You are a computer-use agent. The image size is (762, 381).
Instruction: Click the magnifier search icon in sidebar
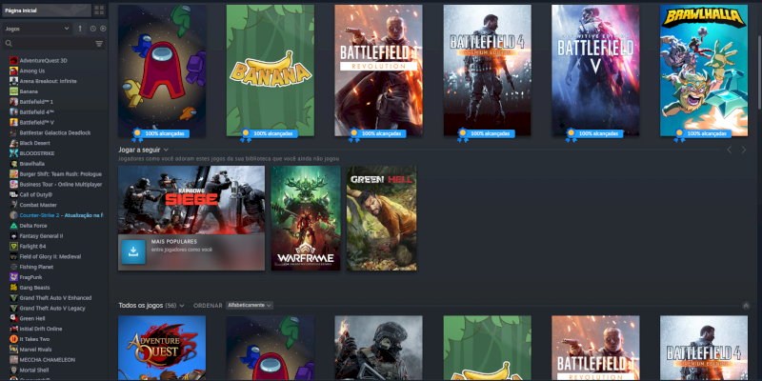[x=9, y=44]
